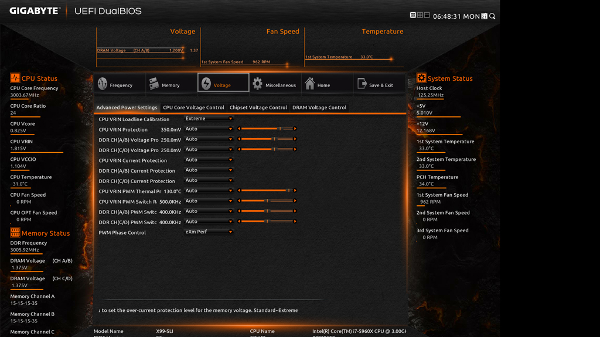Go to Home via house icon
Viewport: 600px width, 337px height.
310,84
